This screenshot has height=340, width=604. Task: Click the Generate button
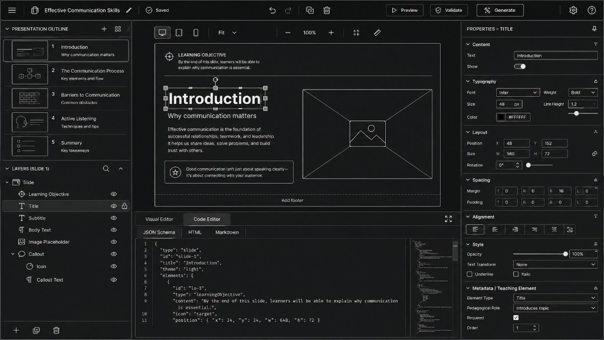[500, 11]
